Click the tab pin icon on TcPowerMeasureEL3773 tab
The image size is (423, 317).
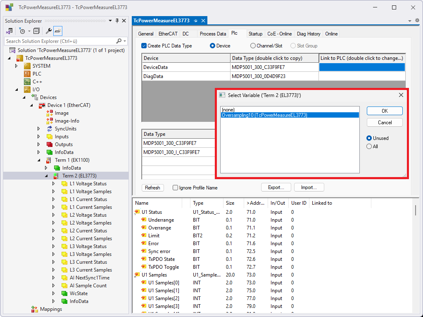tap(195, 21)
